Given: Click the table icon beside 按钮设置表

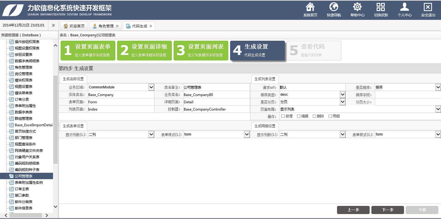Looking at the screenshot, I should tap(11, 55).
